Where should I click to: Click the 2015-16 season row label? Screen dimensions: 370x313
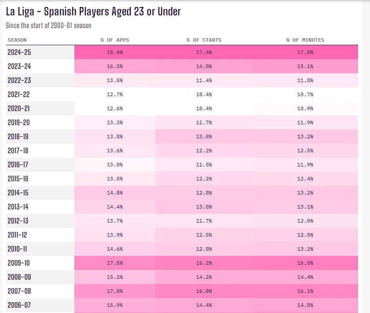pyautogui.click(x=19, y=179)
